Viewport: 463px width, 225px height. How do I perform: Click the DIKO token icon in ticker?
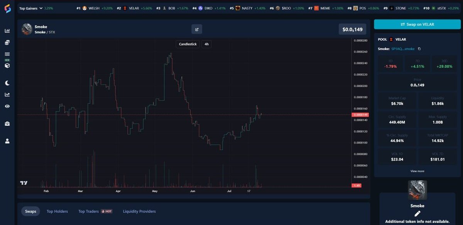200,8
